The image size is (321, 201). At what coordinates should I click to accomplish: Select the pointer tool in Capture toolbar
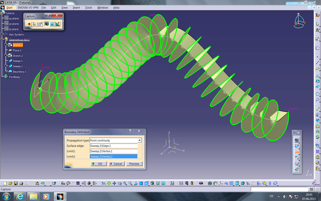pyautogui.click(x=34, y=24)
